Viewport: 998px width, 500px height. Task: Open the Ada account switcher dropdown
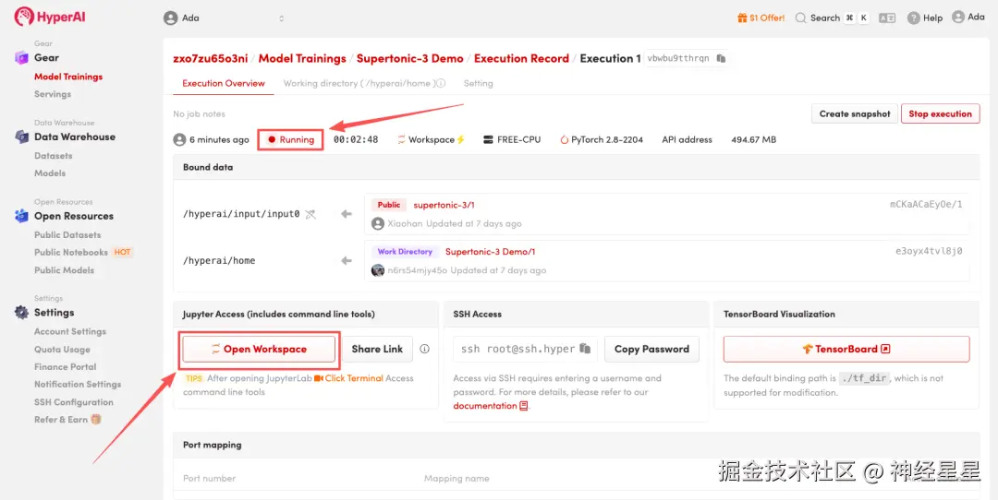click(x=225, y=18)
